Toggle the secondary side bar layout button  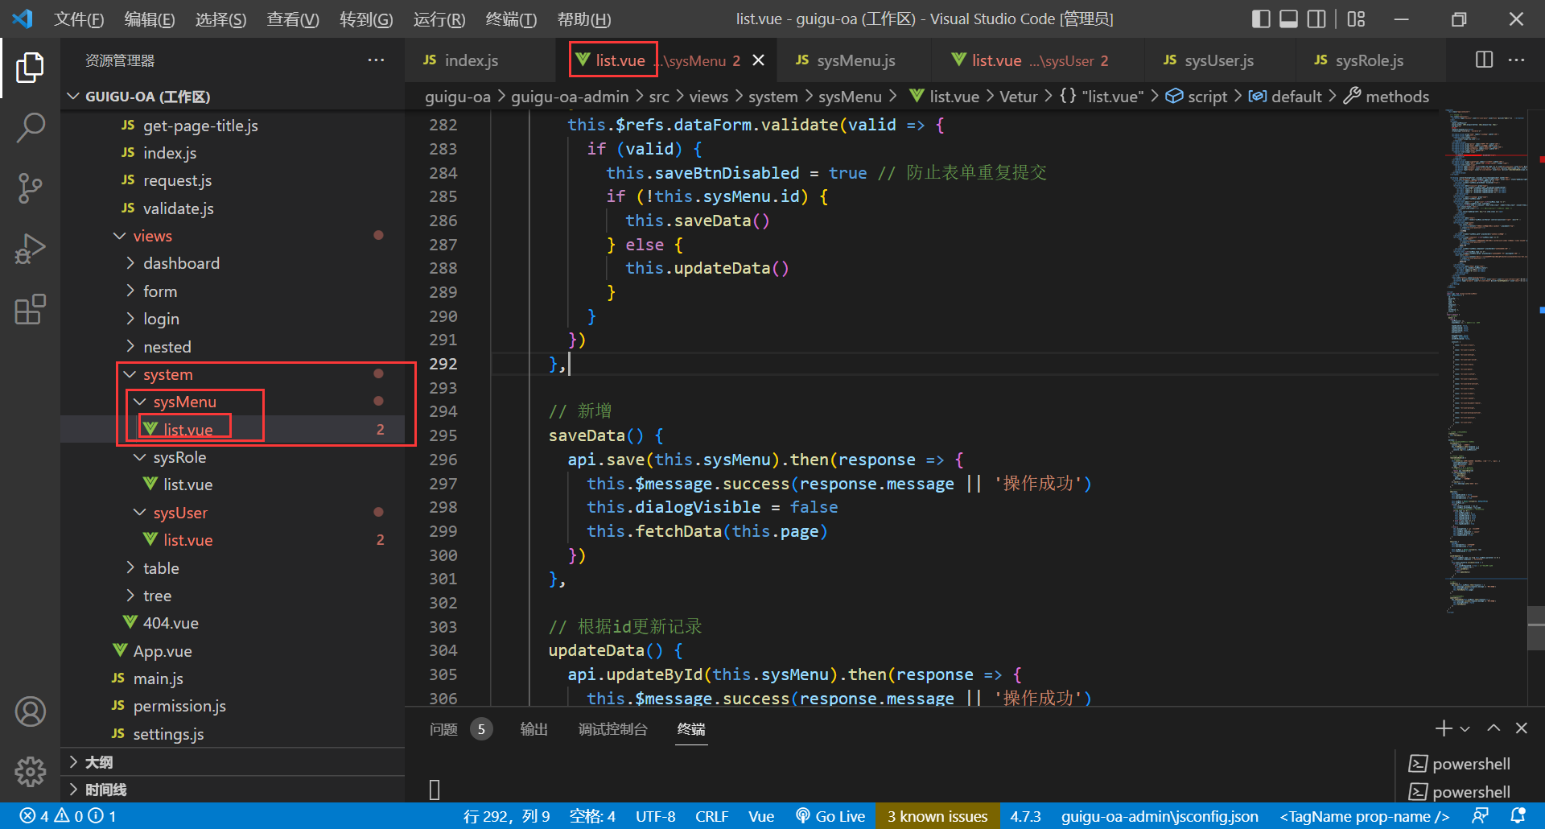[1316, 19]
